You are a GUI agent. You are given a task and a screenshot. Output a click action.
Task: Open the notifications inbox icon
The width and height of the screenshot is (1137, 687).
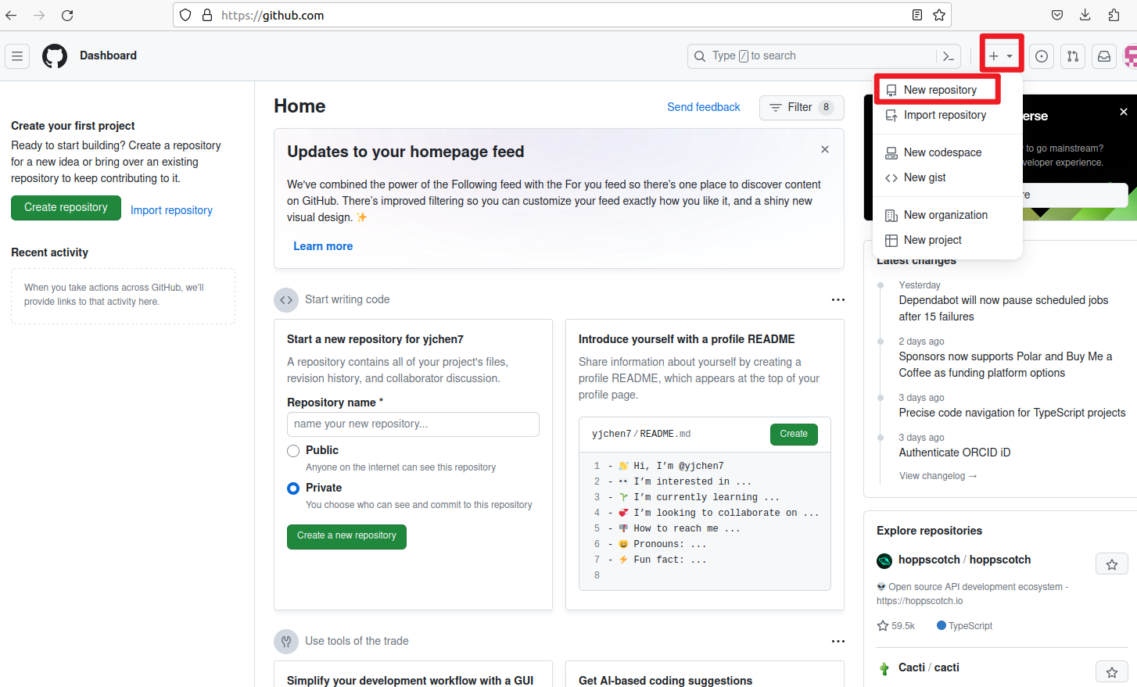(x=1104, y=56)
